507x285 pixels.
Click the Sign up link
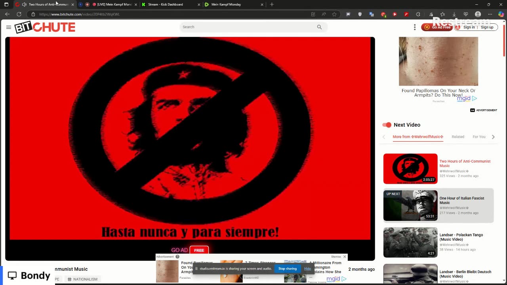click(487, 27)
